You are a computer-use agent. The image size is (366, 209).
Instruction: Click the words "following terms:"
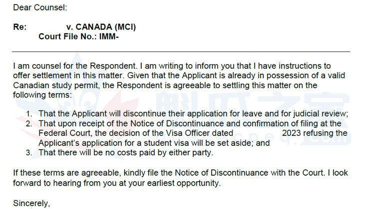[x=42, y=95]
